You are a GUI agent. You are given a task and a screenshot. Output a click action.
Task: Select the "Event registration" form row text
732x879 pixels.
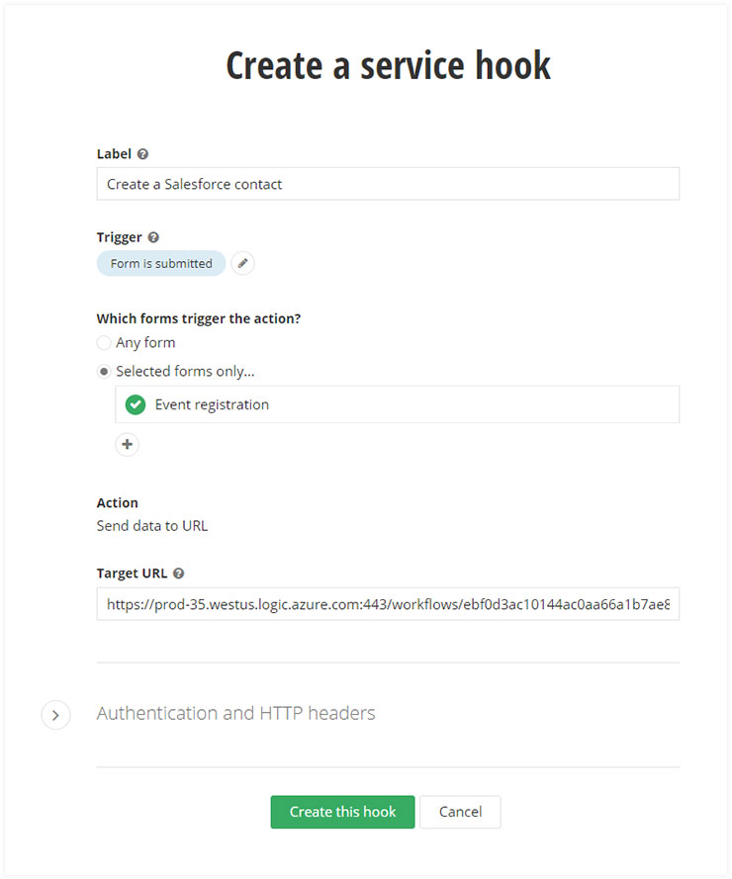click(212, 404)
